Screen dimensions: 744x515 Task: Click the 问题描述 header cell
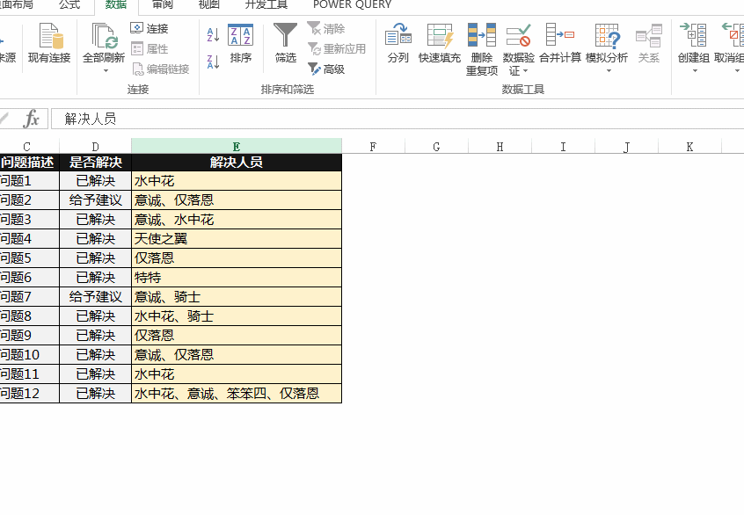click(x=29, y=163)
